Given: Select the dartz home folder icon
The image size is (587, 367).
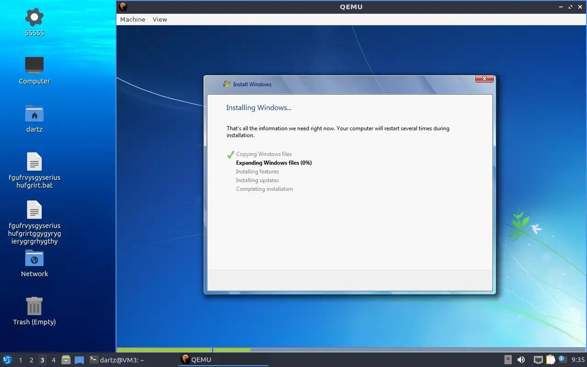Looking at the screenshot, I should 34,113.
